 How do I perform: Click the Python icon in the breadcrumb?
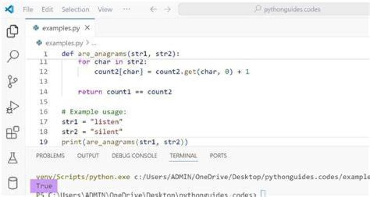[39, 43]
